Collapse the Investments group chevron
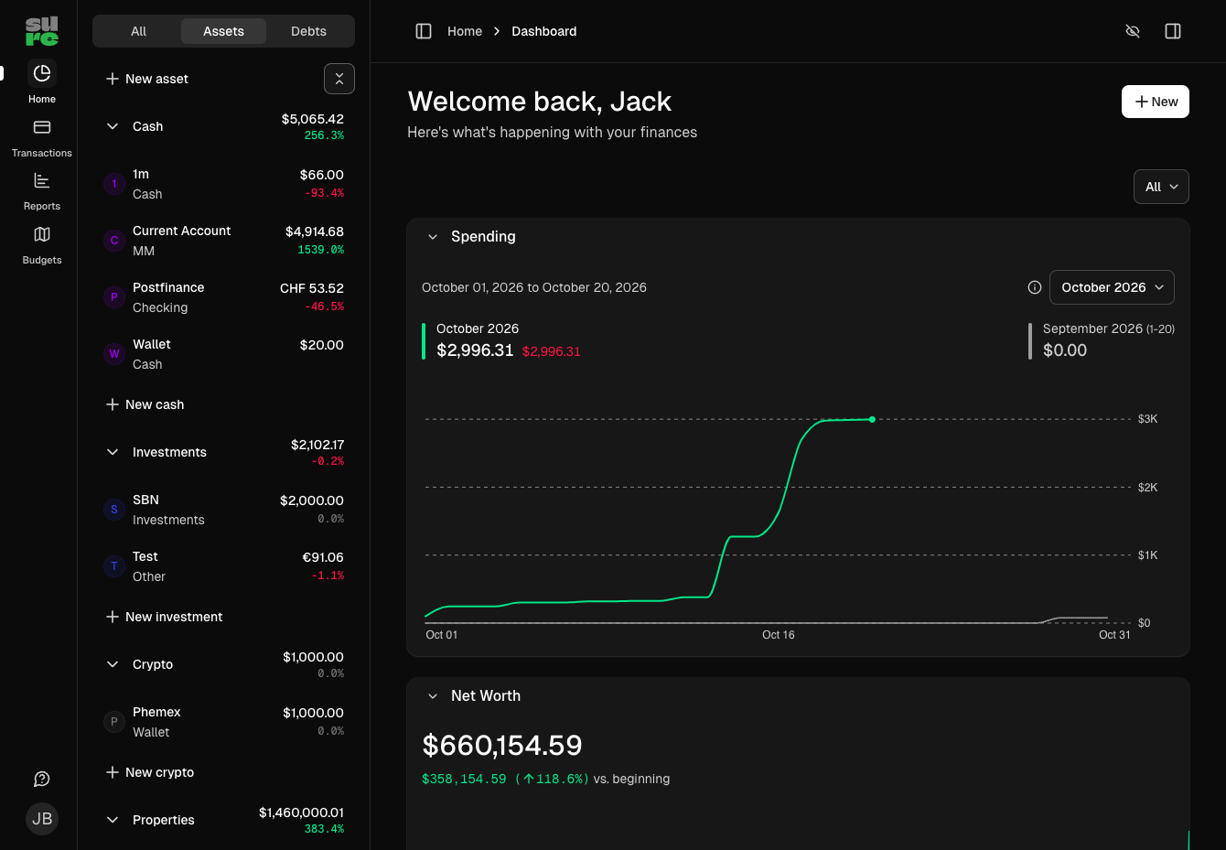 (x=113, y=452)
